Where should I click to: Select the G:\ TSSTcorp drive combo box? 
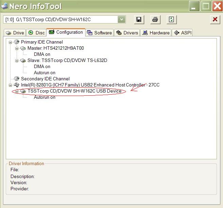pyautogui.click(x=64, y=19)
